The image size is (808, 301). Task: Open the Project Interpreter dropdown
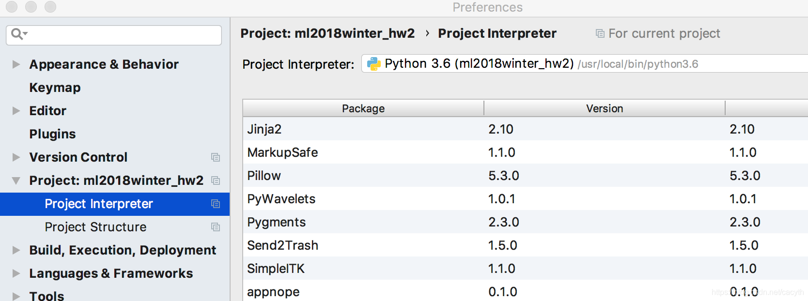[581, 64]
